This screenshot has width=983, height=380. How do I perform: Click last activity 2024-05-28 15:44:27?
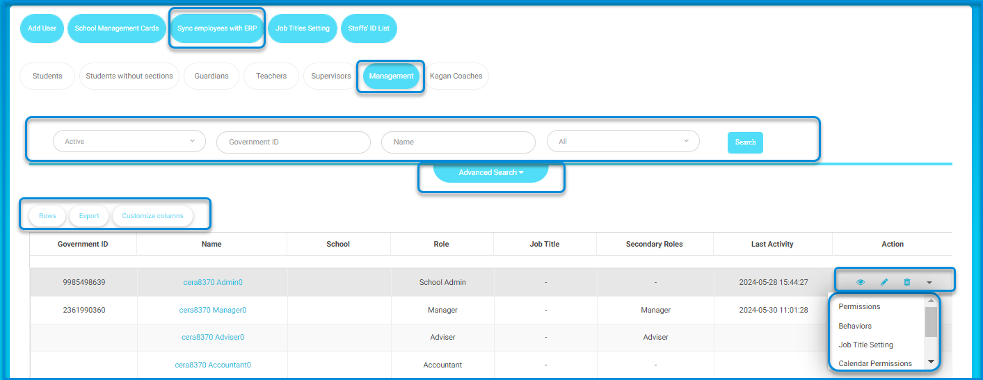pos(774,283)
